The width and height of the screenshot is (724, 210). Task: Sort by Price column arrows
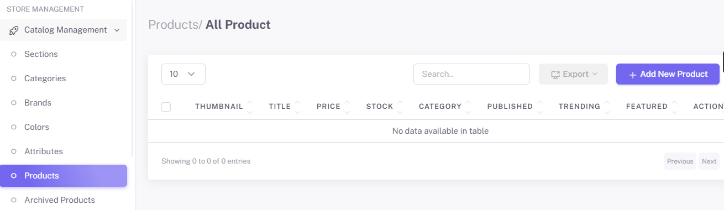(x=347, y=107)
